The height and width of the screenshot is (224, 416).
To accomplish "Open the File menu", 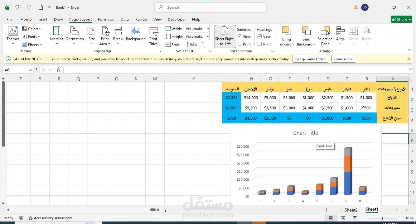I will point(9,19).
